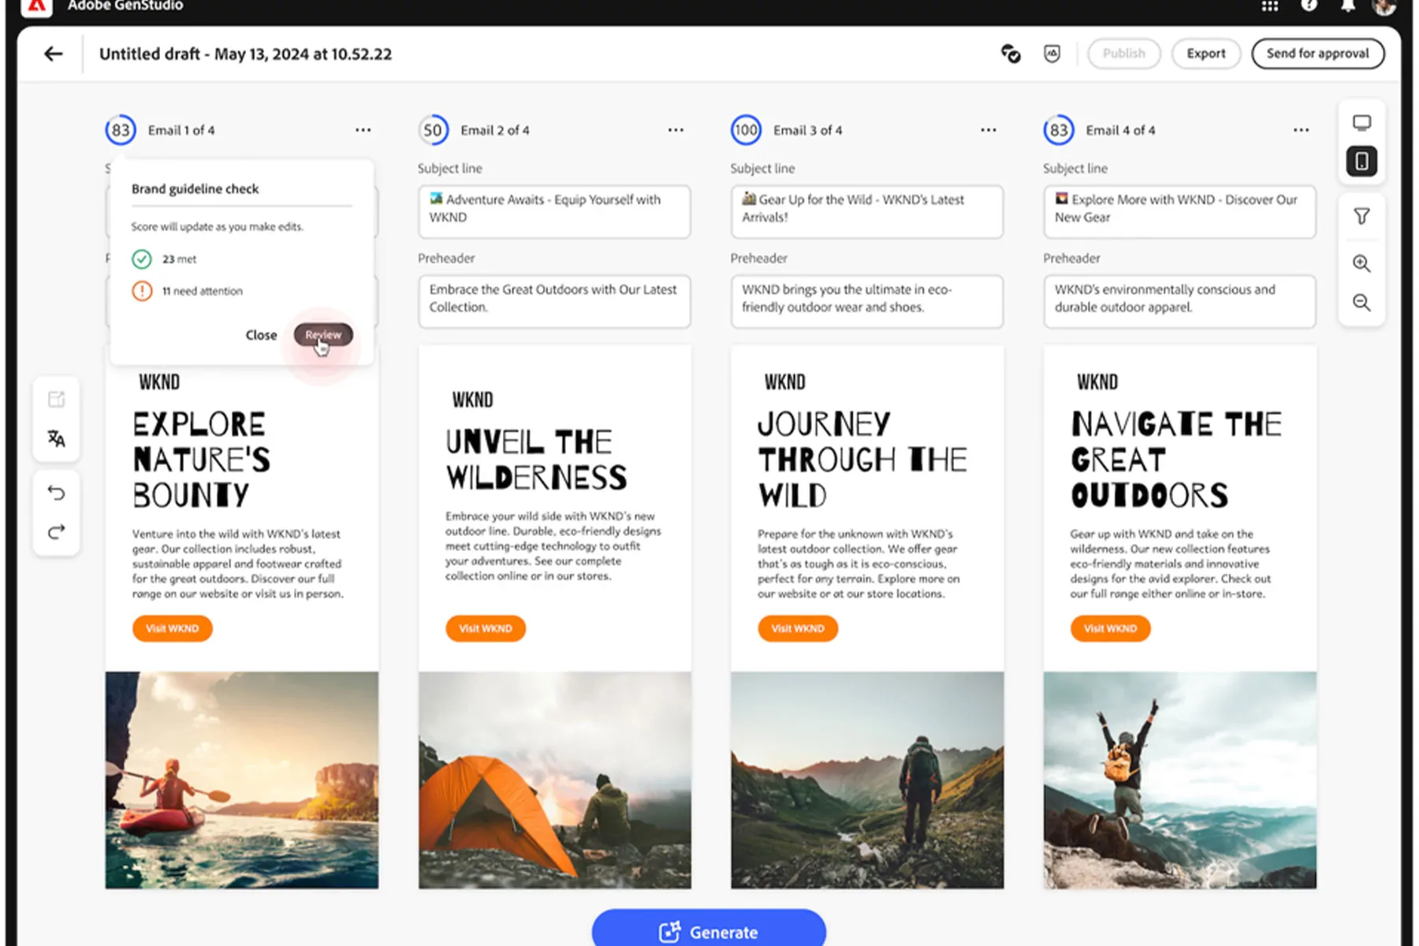
Task: Select the kayak image in Email 1
Action: 242,780
